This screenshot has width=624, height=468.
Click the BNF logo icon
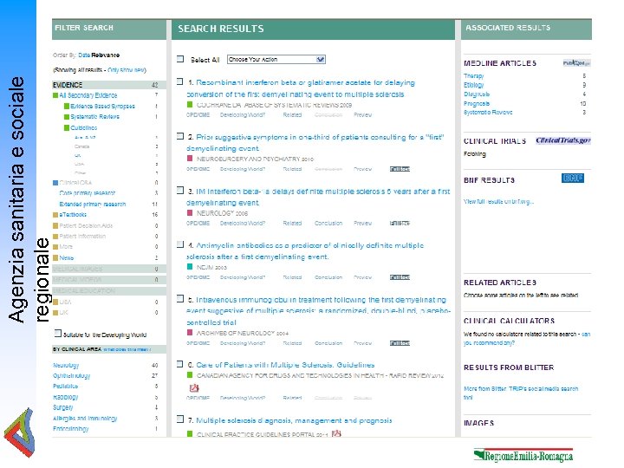click(573, 179)
